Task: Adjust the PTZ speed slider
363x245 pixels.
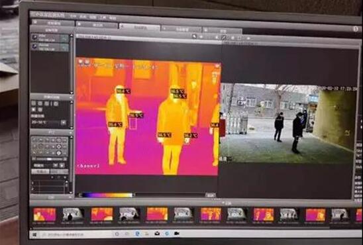Action: point(50,159)
